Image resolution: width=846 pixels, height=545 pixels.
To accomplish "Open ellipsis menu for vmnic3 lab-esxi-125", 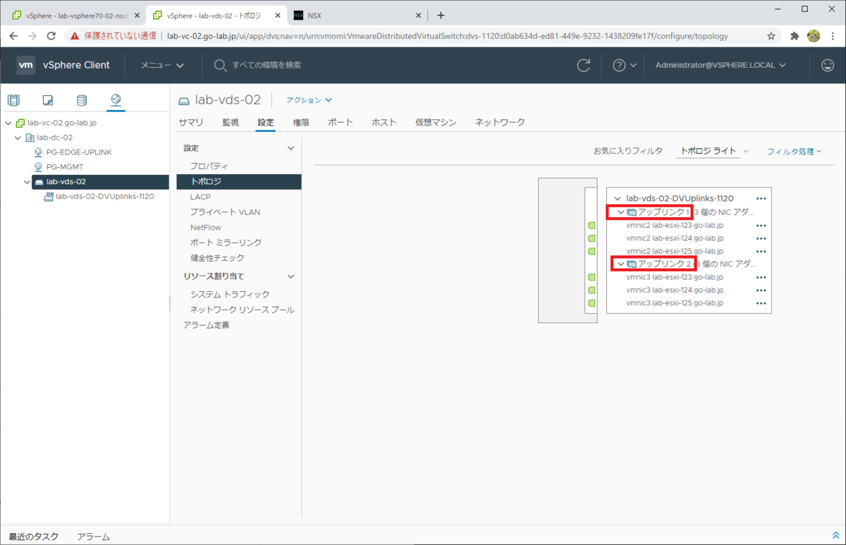I will click(761, 303).
